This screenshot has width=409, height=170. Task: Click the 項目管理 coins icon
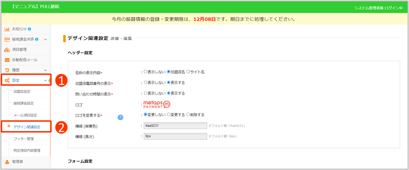click(7, 50)
